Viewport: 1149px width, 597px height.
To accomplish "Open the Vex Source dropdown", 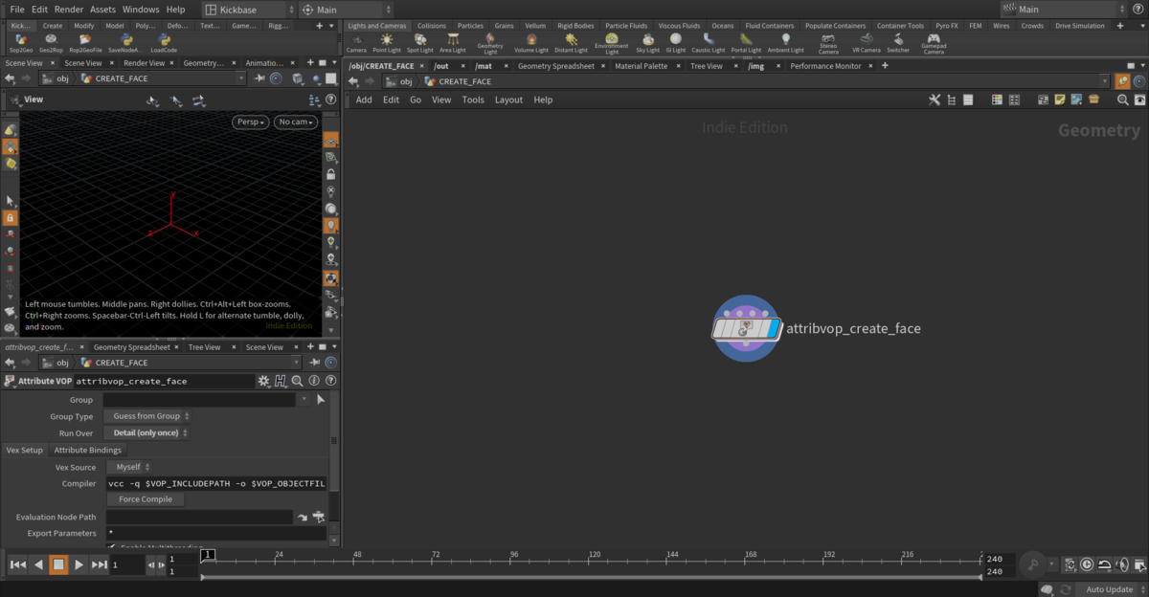I will point(128,467).
